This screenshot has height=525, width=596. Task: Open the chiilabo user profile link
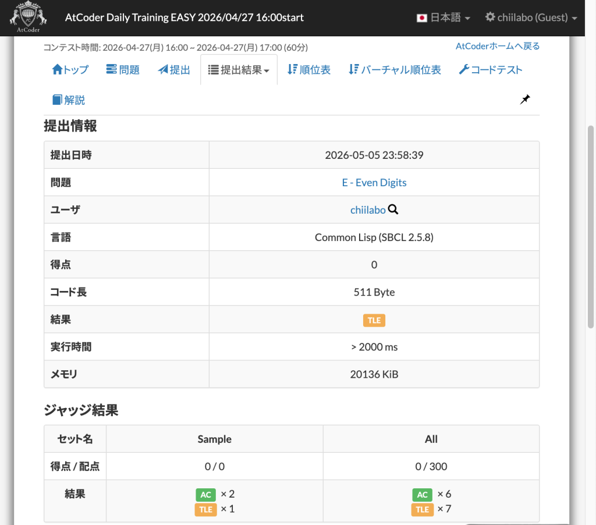tap(368, 210)
